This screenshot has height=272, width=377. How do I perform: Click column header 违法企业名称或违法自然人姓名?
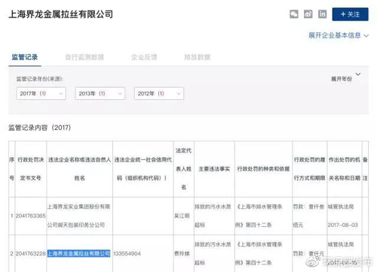point(79,169)
